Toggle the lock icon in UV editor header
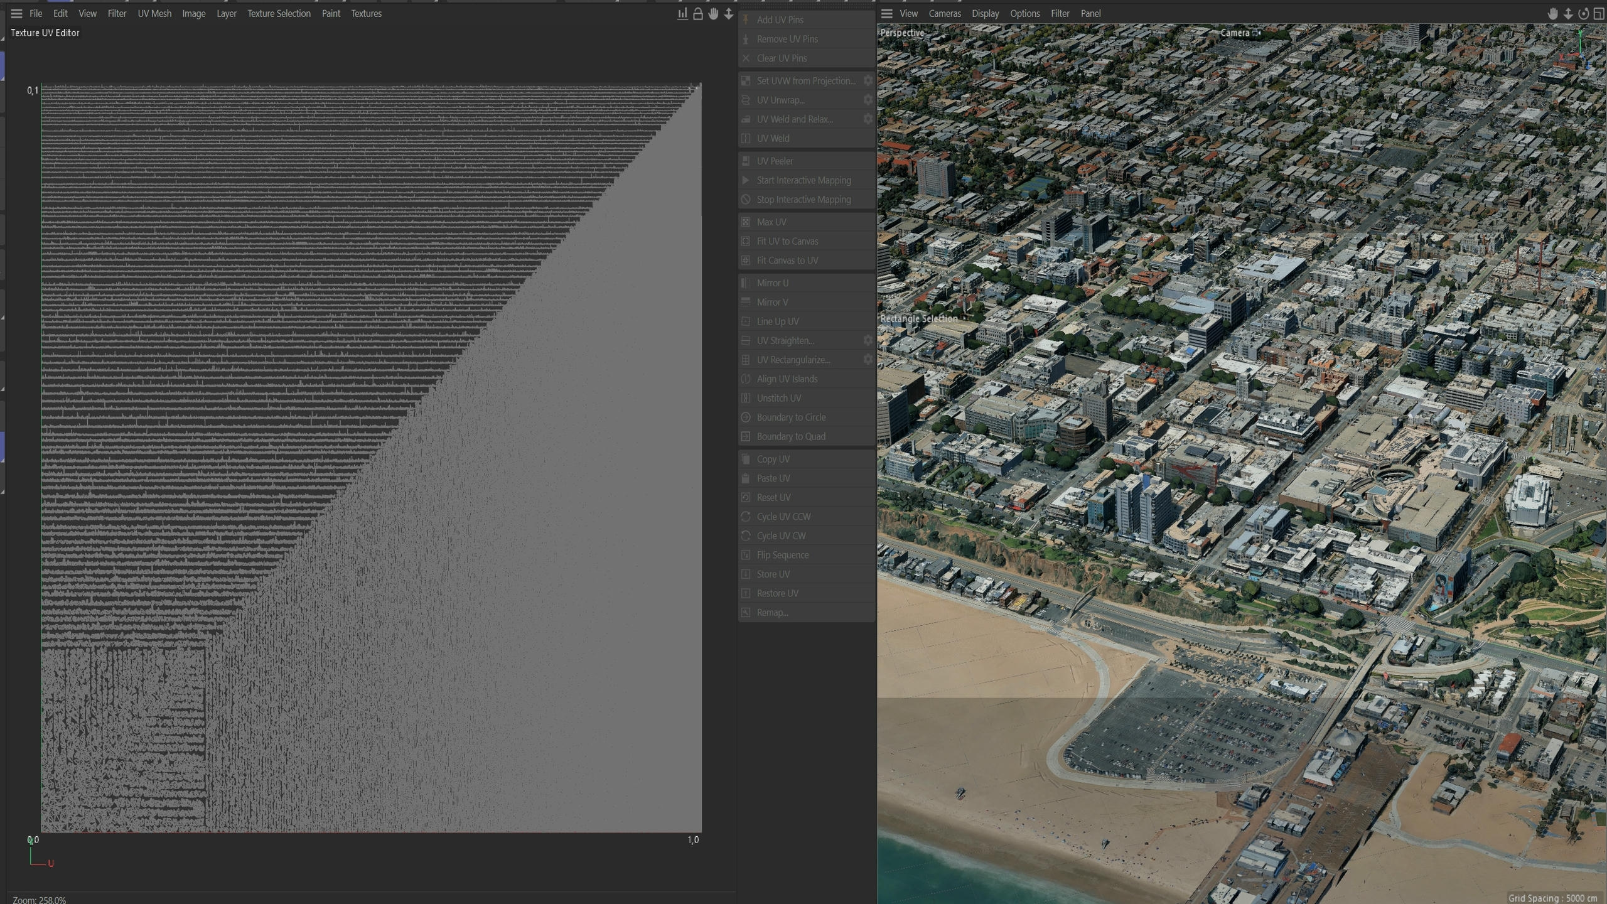The image size is (1607, 904). click(x=697, y=13)
